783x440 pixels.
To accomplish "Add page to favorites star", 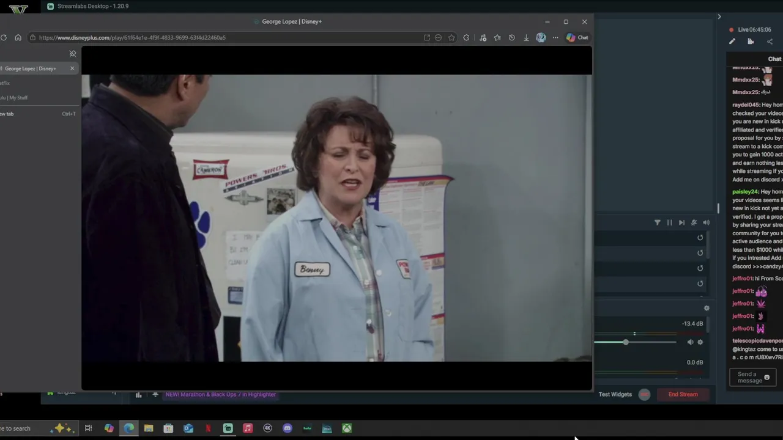I will coord(451,37).
